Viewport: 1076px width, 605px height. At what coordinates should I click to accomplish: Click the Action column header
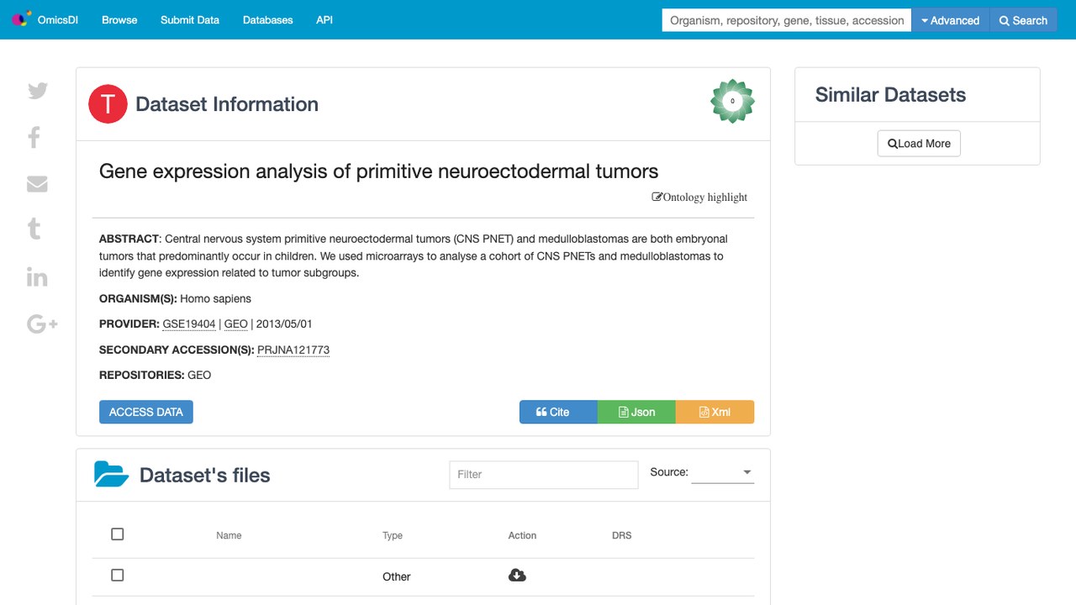[x=522, y=535]
